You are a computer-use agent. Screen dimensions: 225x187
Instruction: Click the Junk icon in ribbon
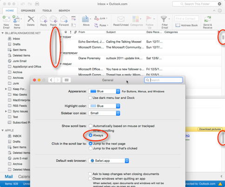[96, 18]
